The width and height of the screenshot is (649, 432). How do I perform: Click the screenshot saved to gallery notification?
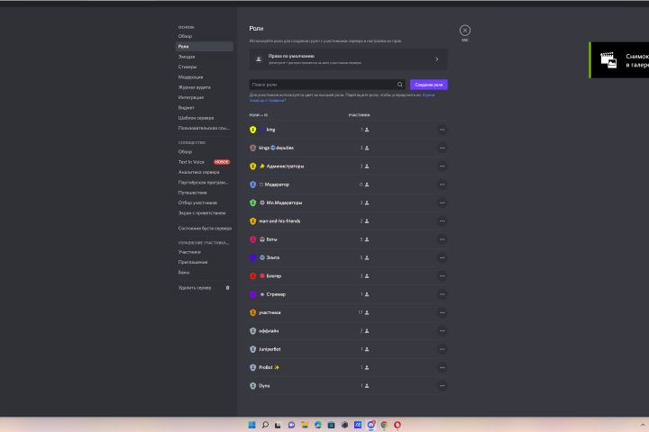[619, 60]
